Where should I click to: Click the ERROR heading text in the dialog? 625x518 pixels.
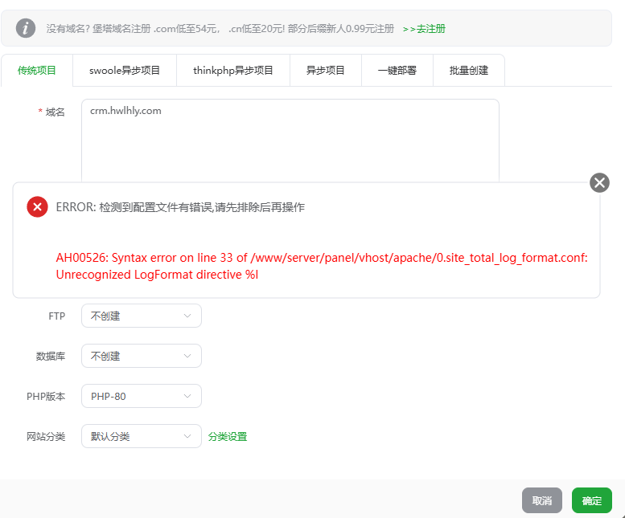[x=180, y=207]
